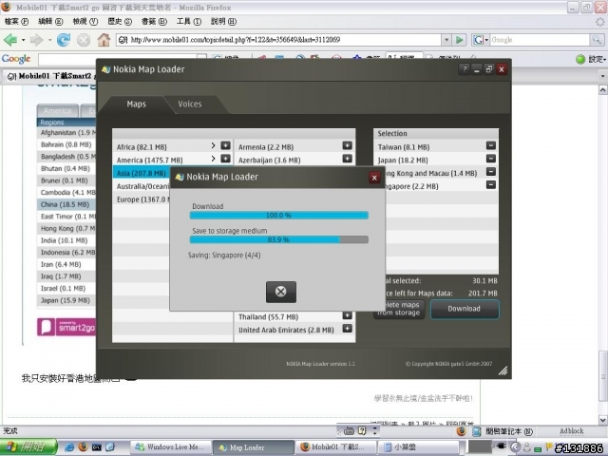Click the Download button in Map Loader
Image resolution: width=608 pixels, height=456 pixels.
pos(465,309)
